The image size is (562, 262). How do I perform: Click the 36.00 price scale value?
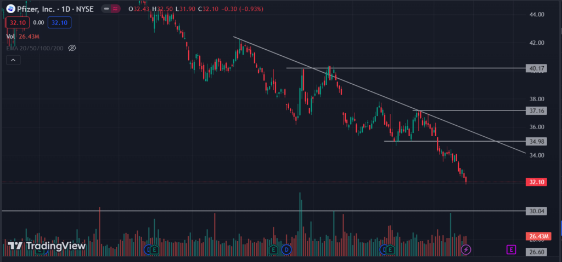[537, 127]
